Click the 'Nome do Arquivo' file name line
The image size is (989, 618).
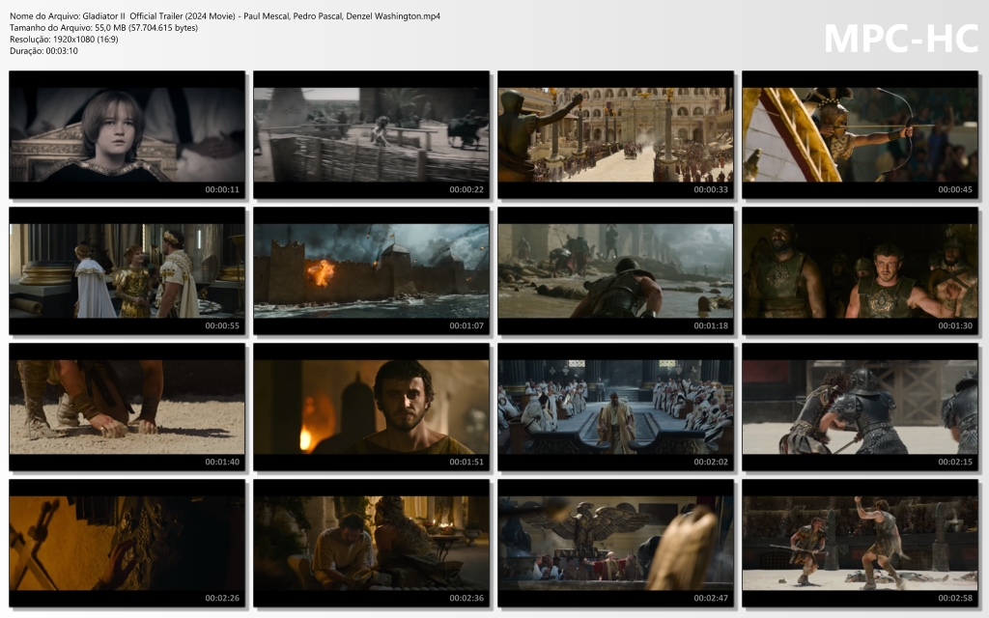click(x=225, y=16)
